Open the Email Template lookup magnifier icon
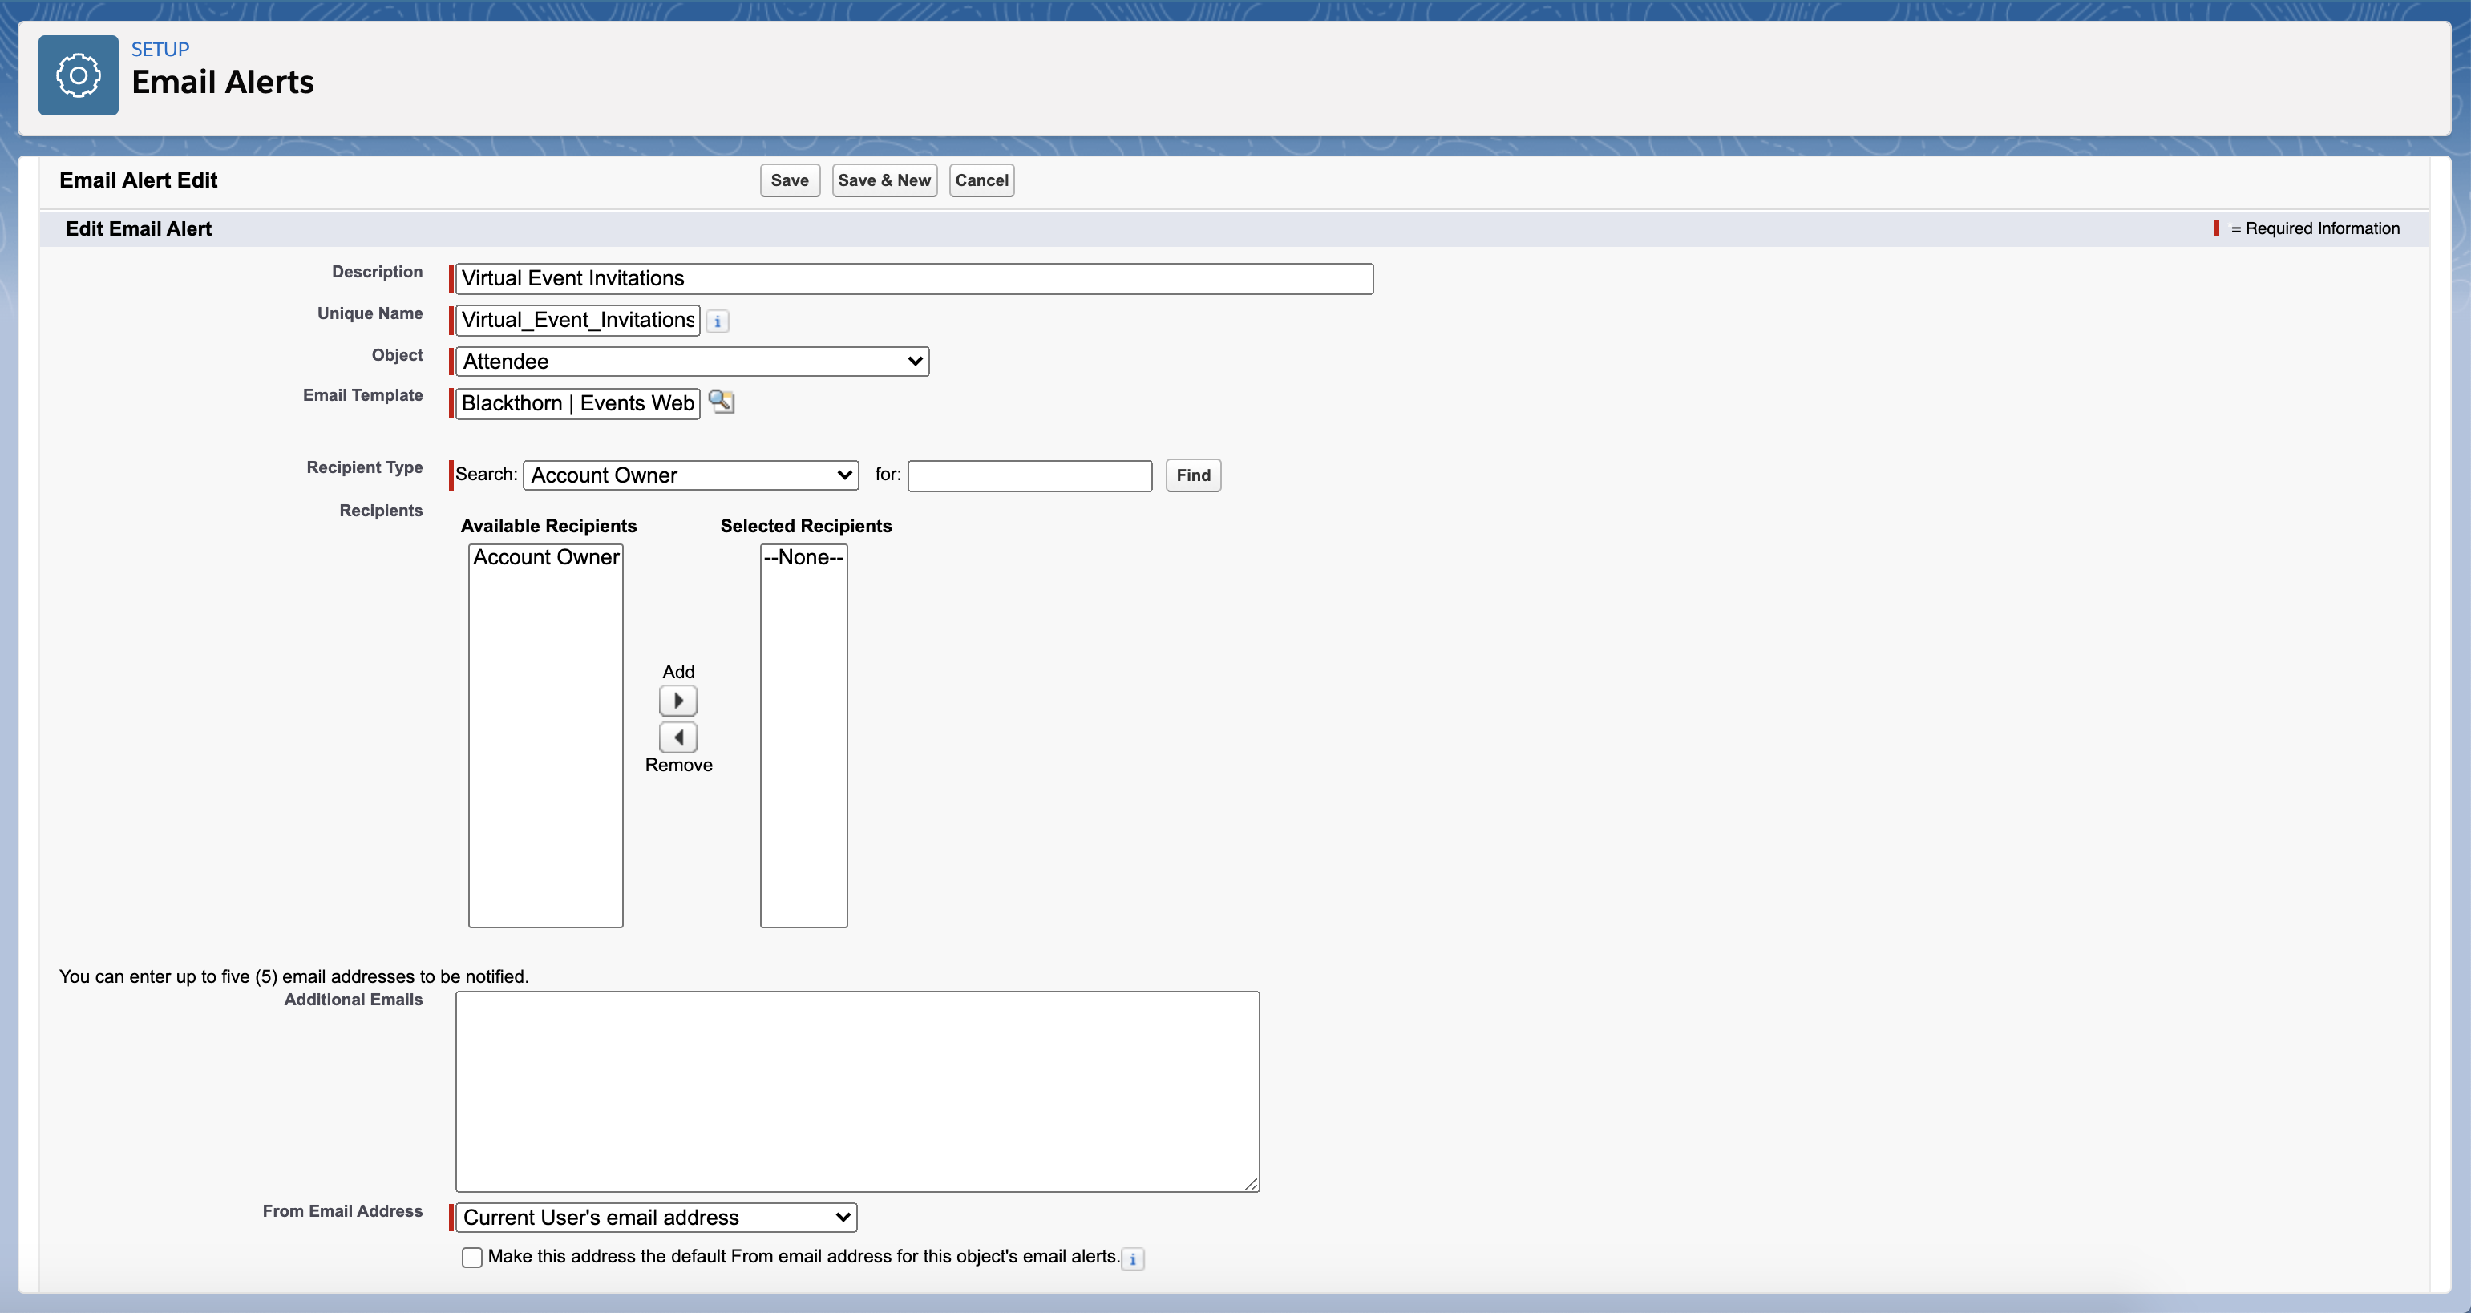The image size is (2471, 1313). tap(722, 402)
